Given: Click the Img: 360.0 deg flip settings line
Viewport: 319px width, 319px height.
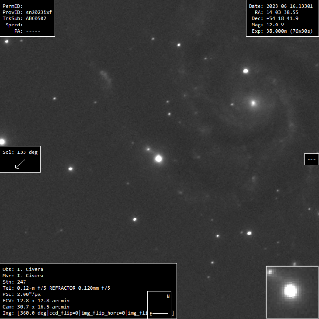Looking at the screenshot, I should [x=74, y=313].
